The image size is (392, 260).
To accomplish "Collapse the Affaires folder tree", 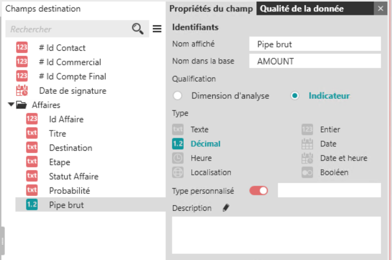I will 11,105.
